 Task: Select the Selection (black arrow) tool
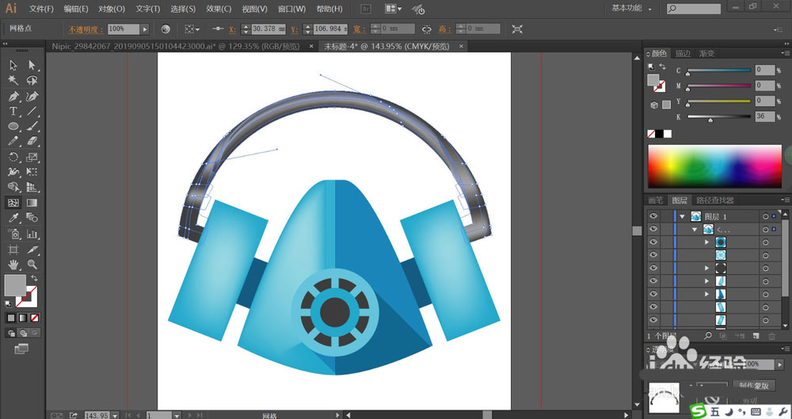[13, 65]
